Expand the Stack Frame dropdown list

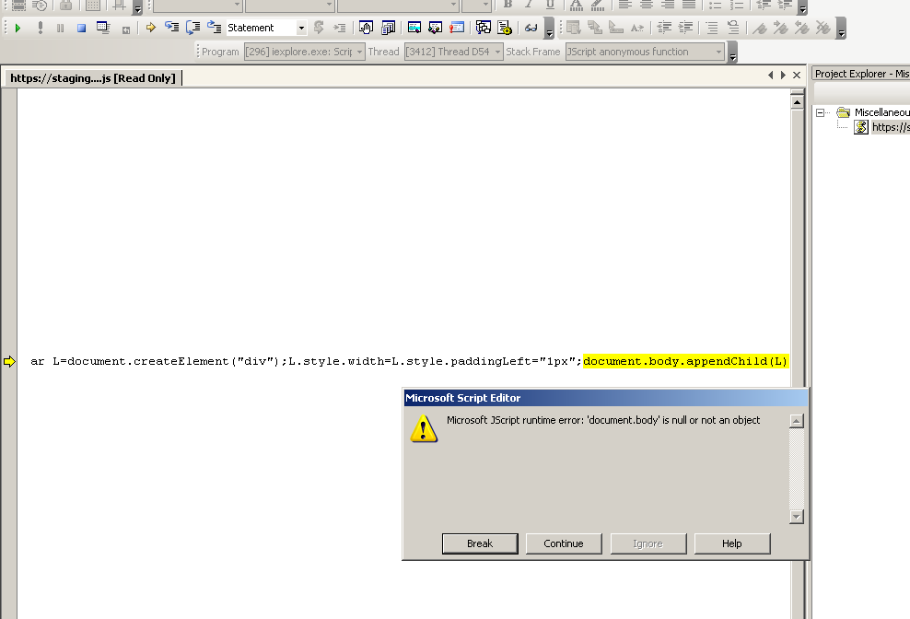click(x=718, y=52)
